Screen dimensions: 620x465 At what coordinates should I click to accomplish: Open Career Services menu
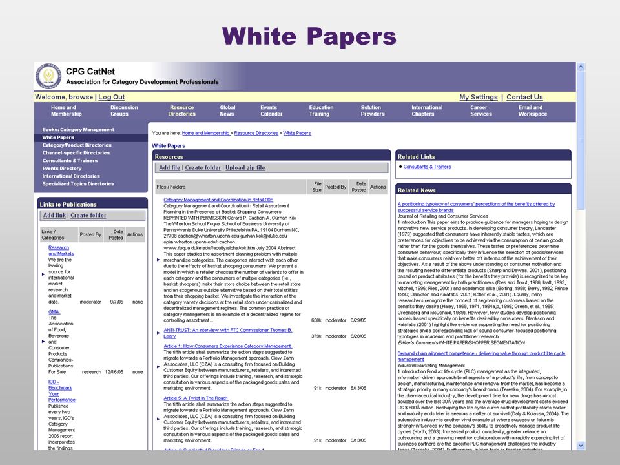480,110
